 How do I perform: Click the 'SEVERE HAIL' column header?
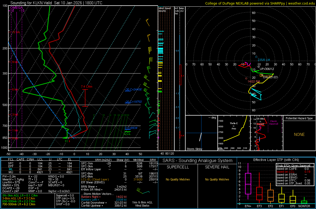pyautogui.click(x=217, y=167)
